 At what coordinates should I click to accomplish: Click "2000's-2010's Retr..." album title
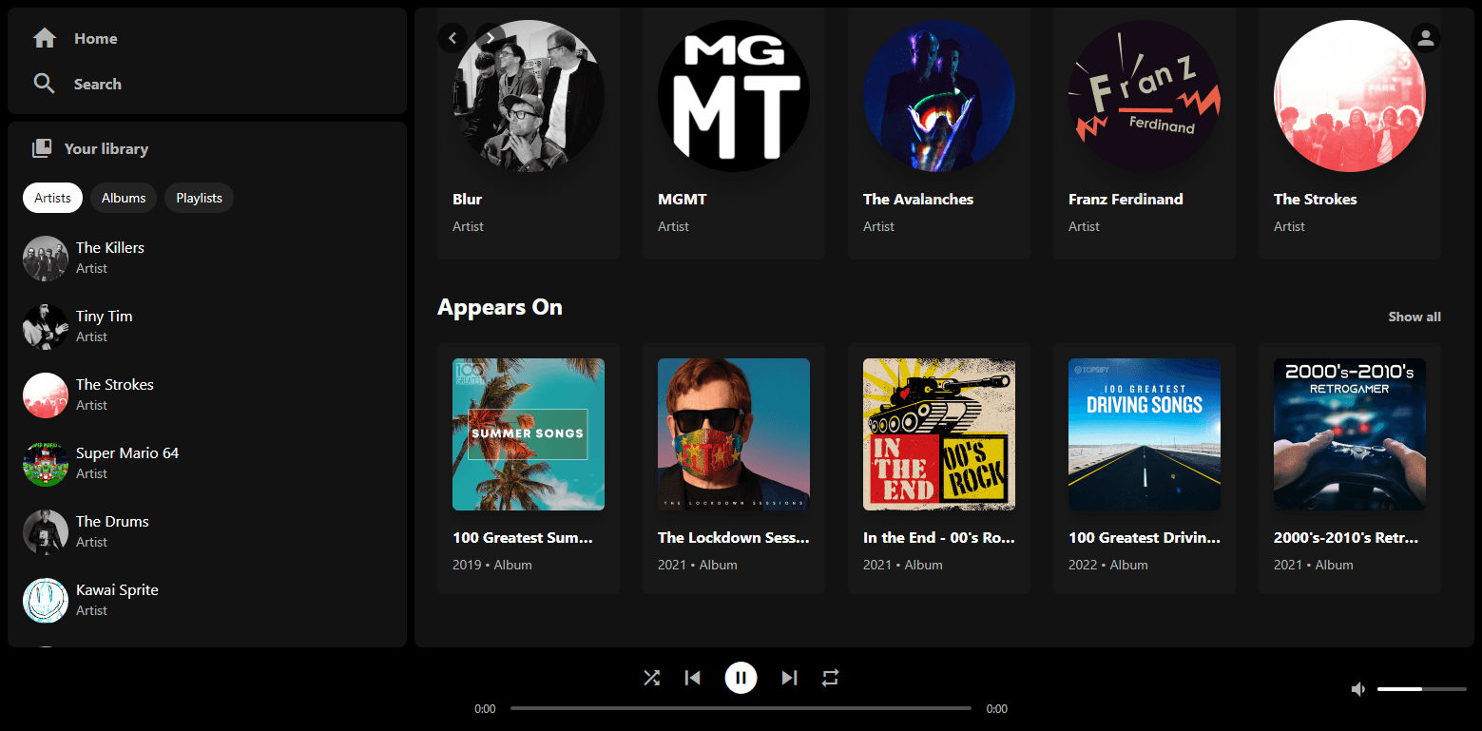[1346, 537]
